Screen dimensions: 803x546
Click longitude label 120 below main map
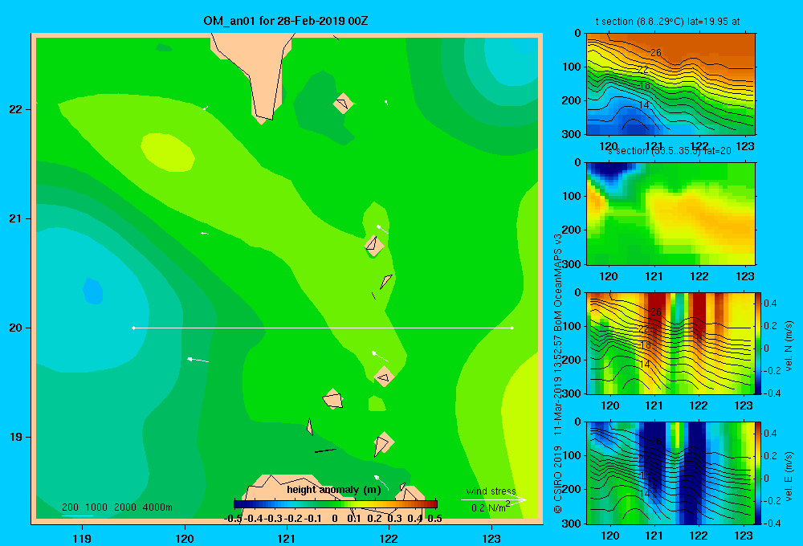[x=185, y=538]
